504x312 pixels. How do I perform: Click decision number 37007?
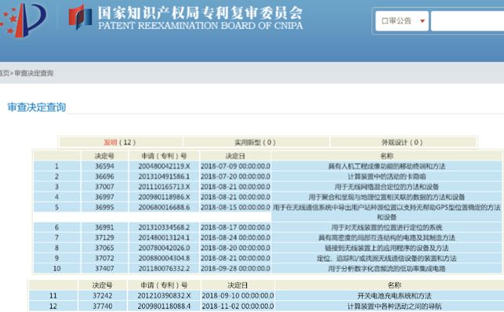[x=104, y=187]
